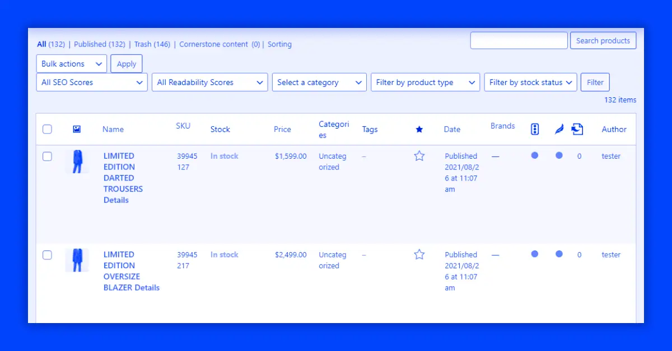This screenshot has width=672, height=351.
Task: Click the Darted Trousers product thumbnail
Action: 77,162
